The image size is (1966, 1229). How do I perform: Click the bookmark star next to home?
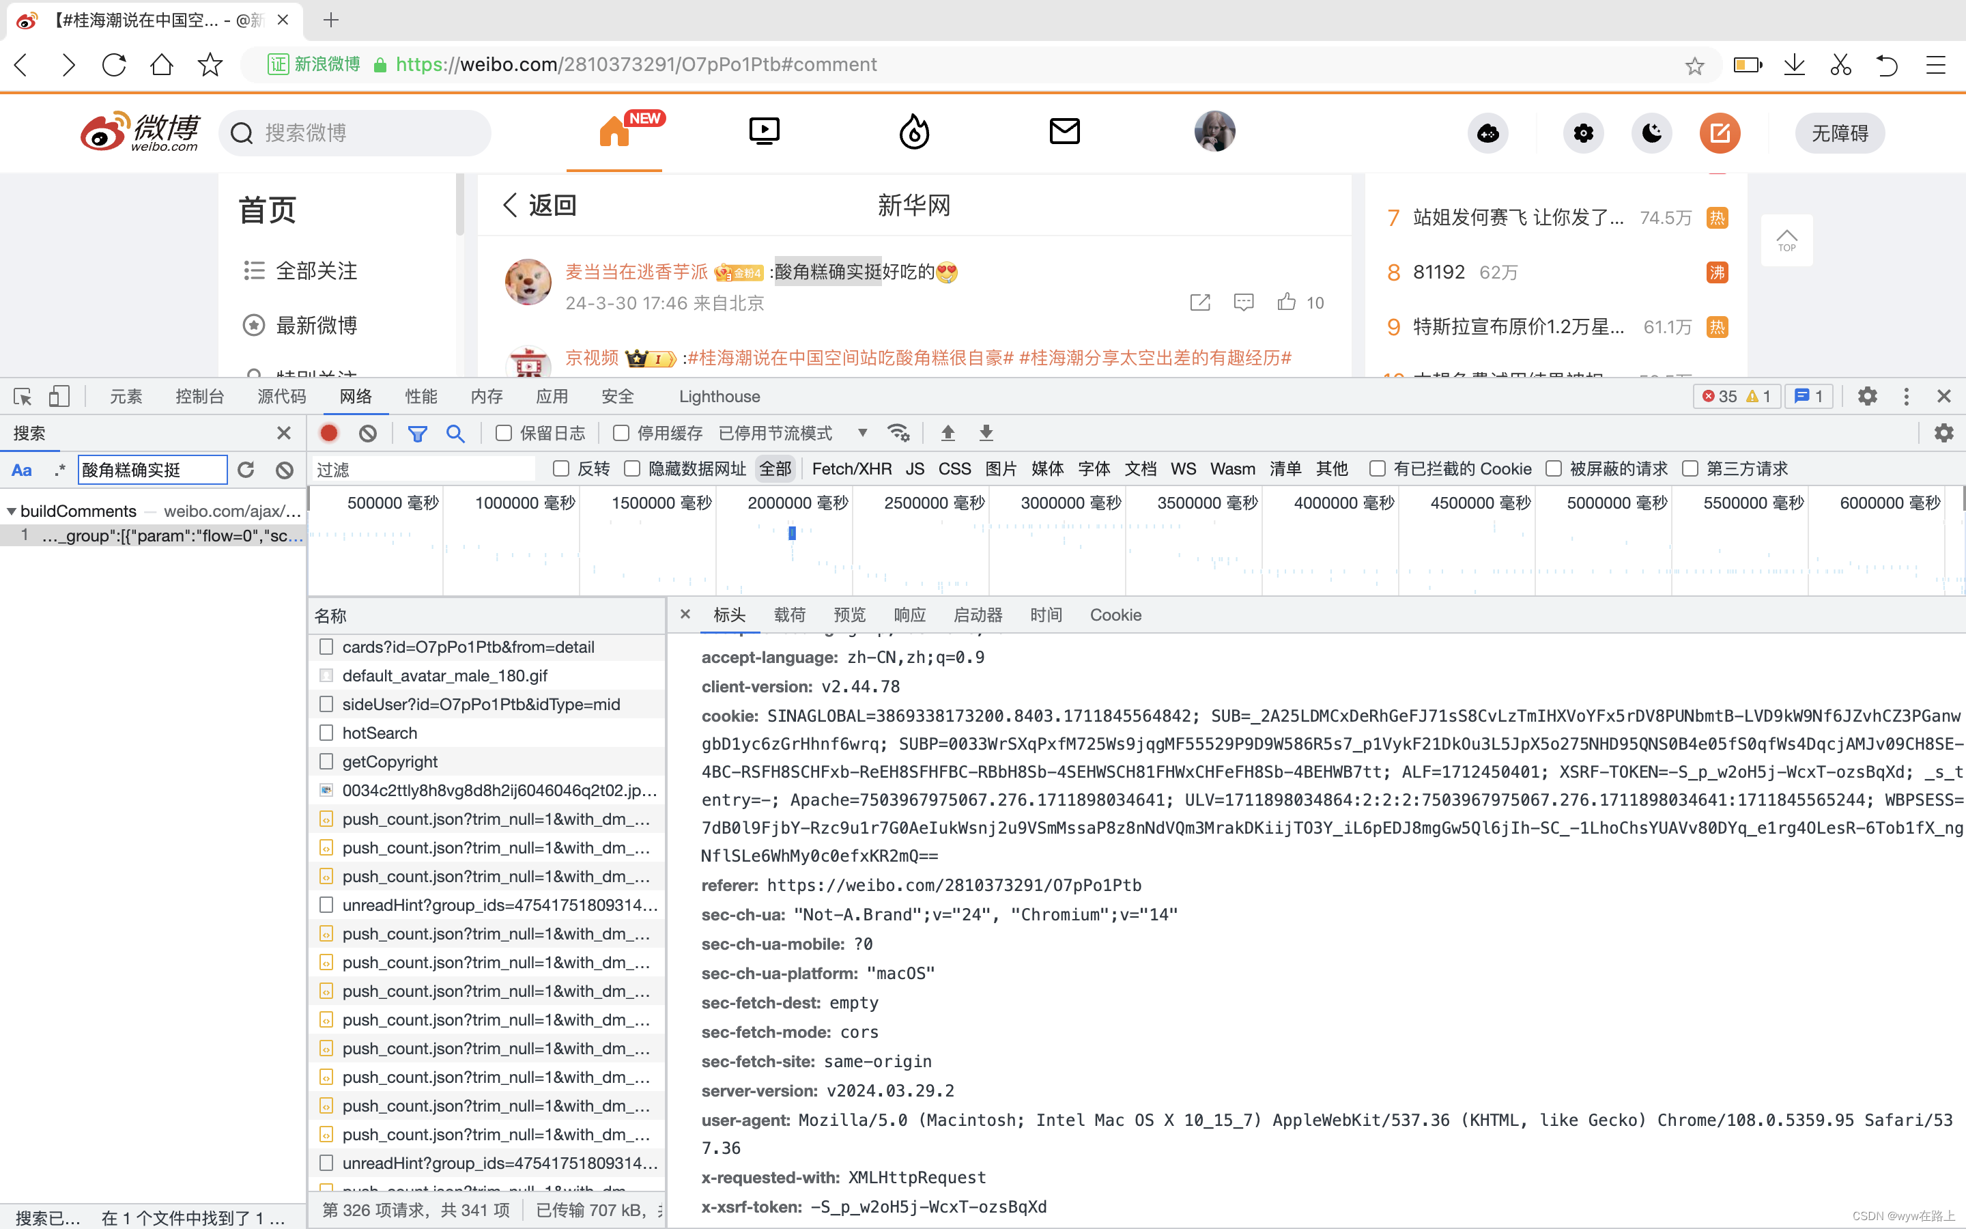tap(210, 65)
